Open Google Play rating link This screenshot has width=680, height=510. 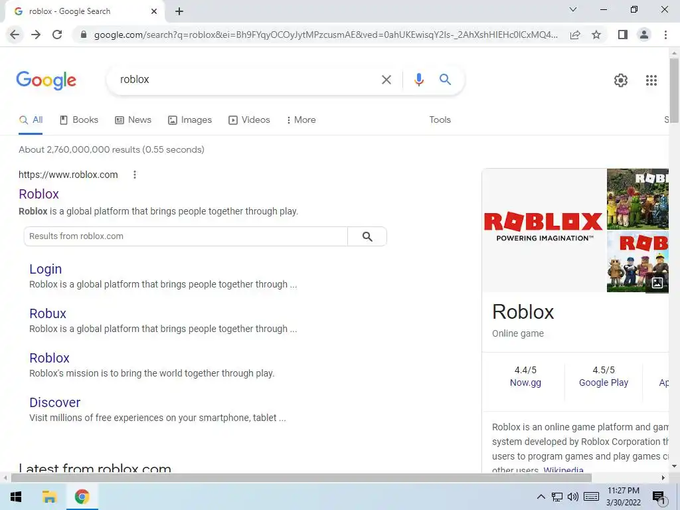[x=603, y=382]
